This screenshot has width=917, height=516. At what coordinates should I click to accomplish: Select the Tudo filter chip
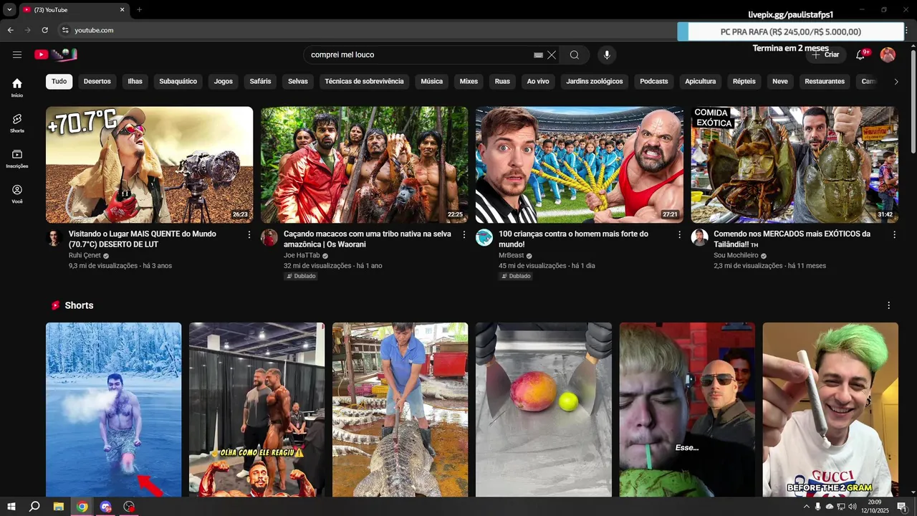click(59, 82)
